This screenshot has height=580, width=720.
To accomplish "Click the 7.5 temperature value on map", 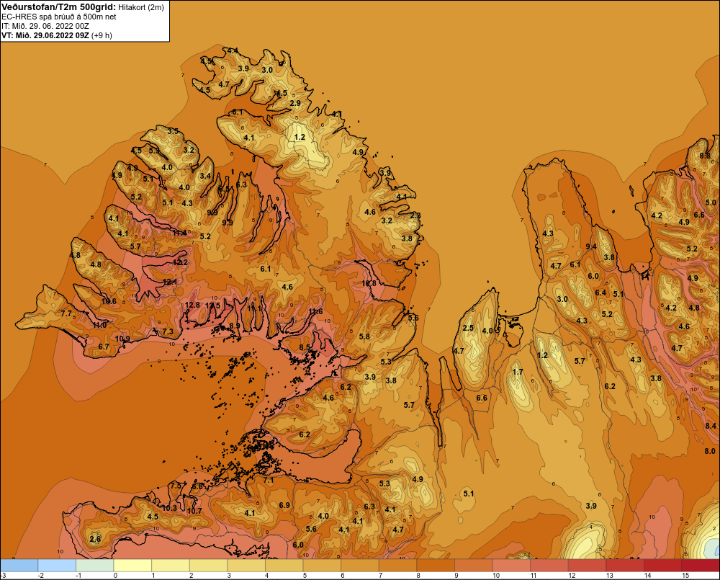I will tap(176, 486).
